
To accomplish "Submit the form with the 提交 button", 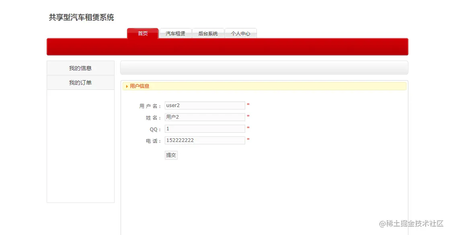I will pos(171,155).
